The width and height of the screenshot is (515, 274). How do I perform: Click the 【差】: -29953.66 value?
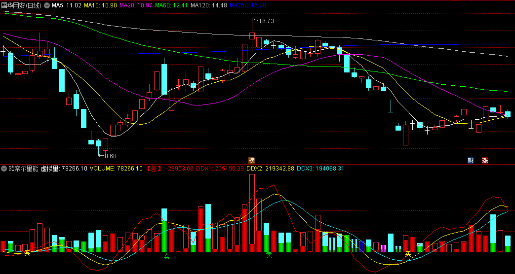point(170,169)
